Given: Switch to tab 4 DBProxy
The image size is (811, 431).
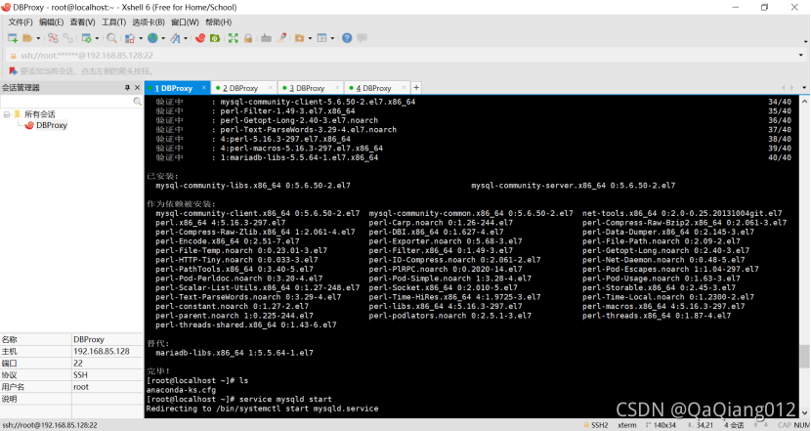Looking at the screenshot, I should 373,89.
